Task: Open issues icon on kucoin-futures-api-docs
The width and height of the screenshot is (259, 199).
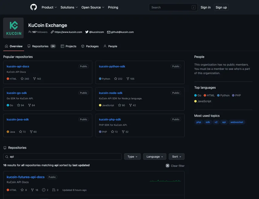Action: click(44, 190)
